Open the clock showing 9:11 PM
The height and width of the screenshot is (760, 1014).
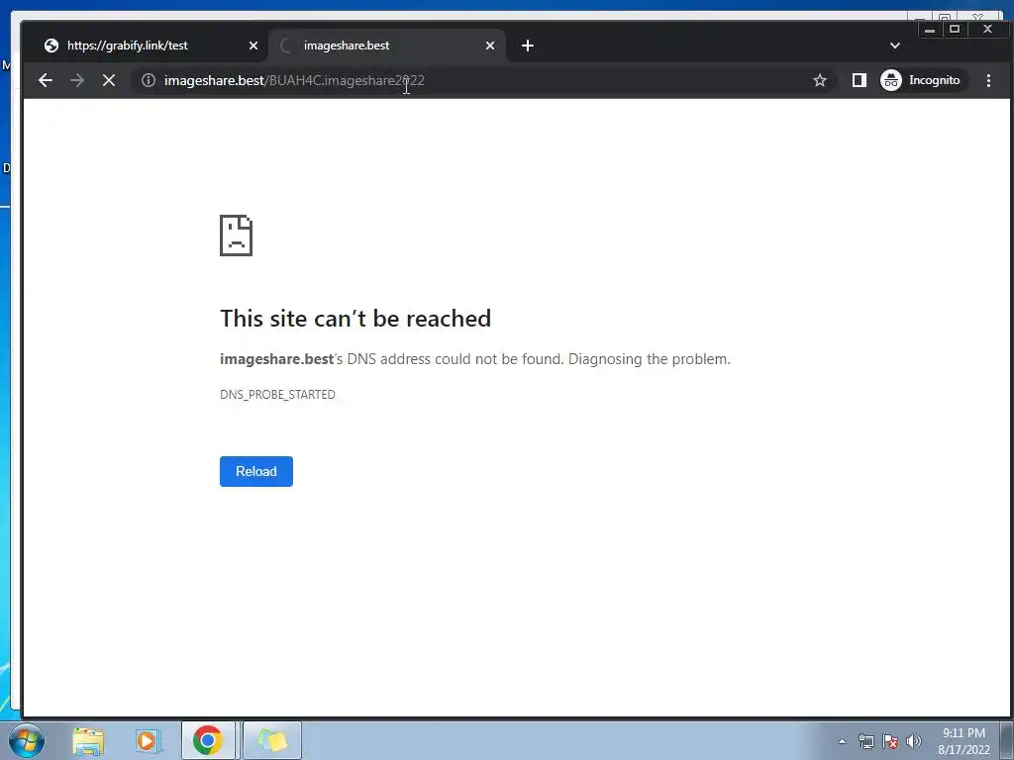pos(963,741)
